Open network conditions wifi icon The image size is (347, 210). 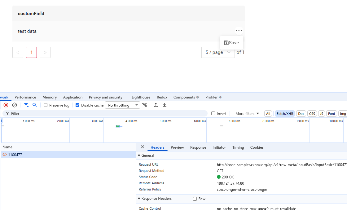(x=145, y=105)
